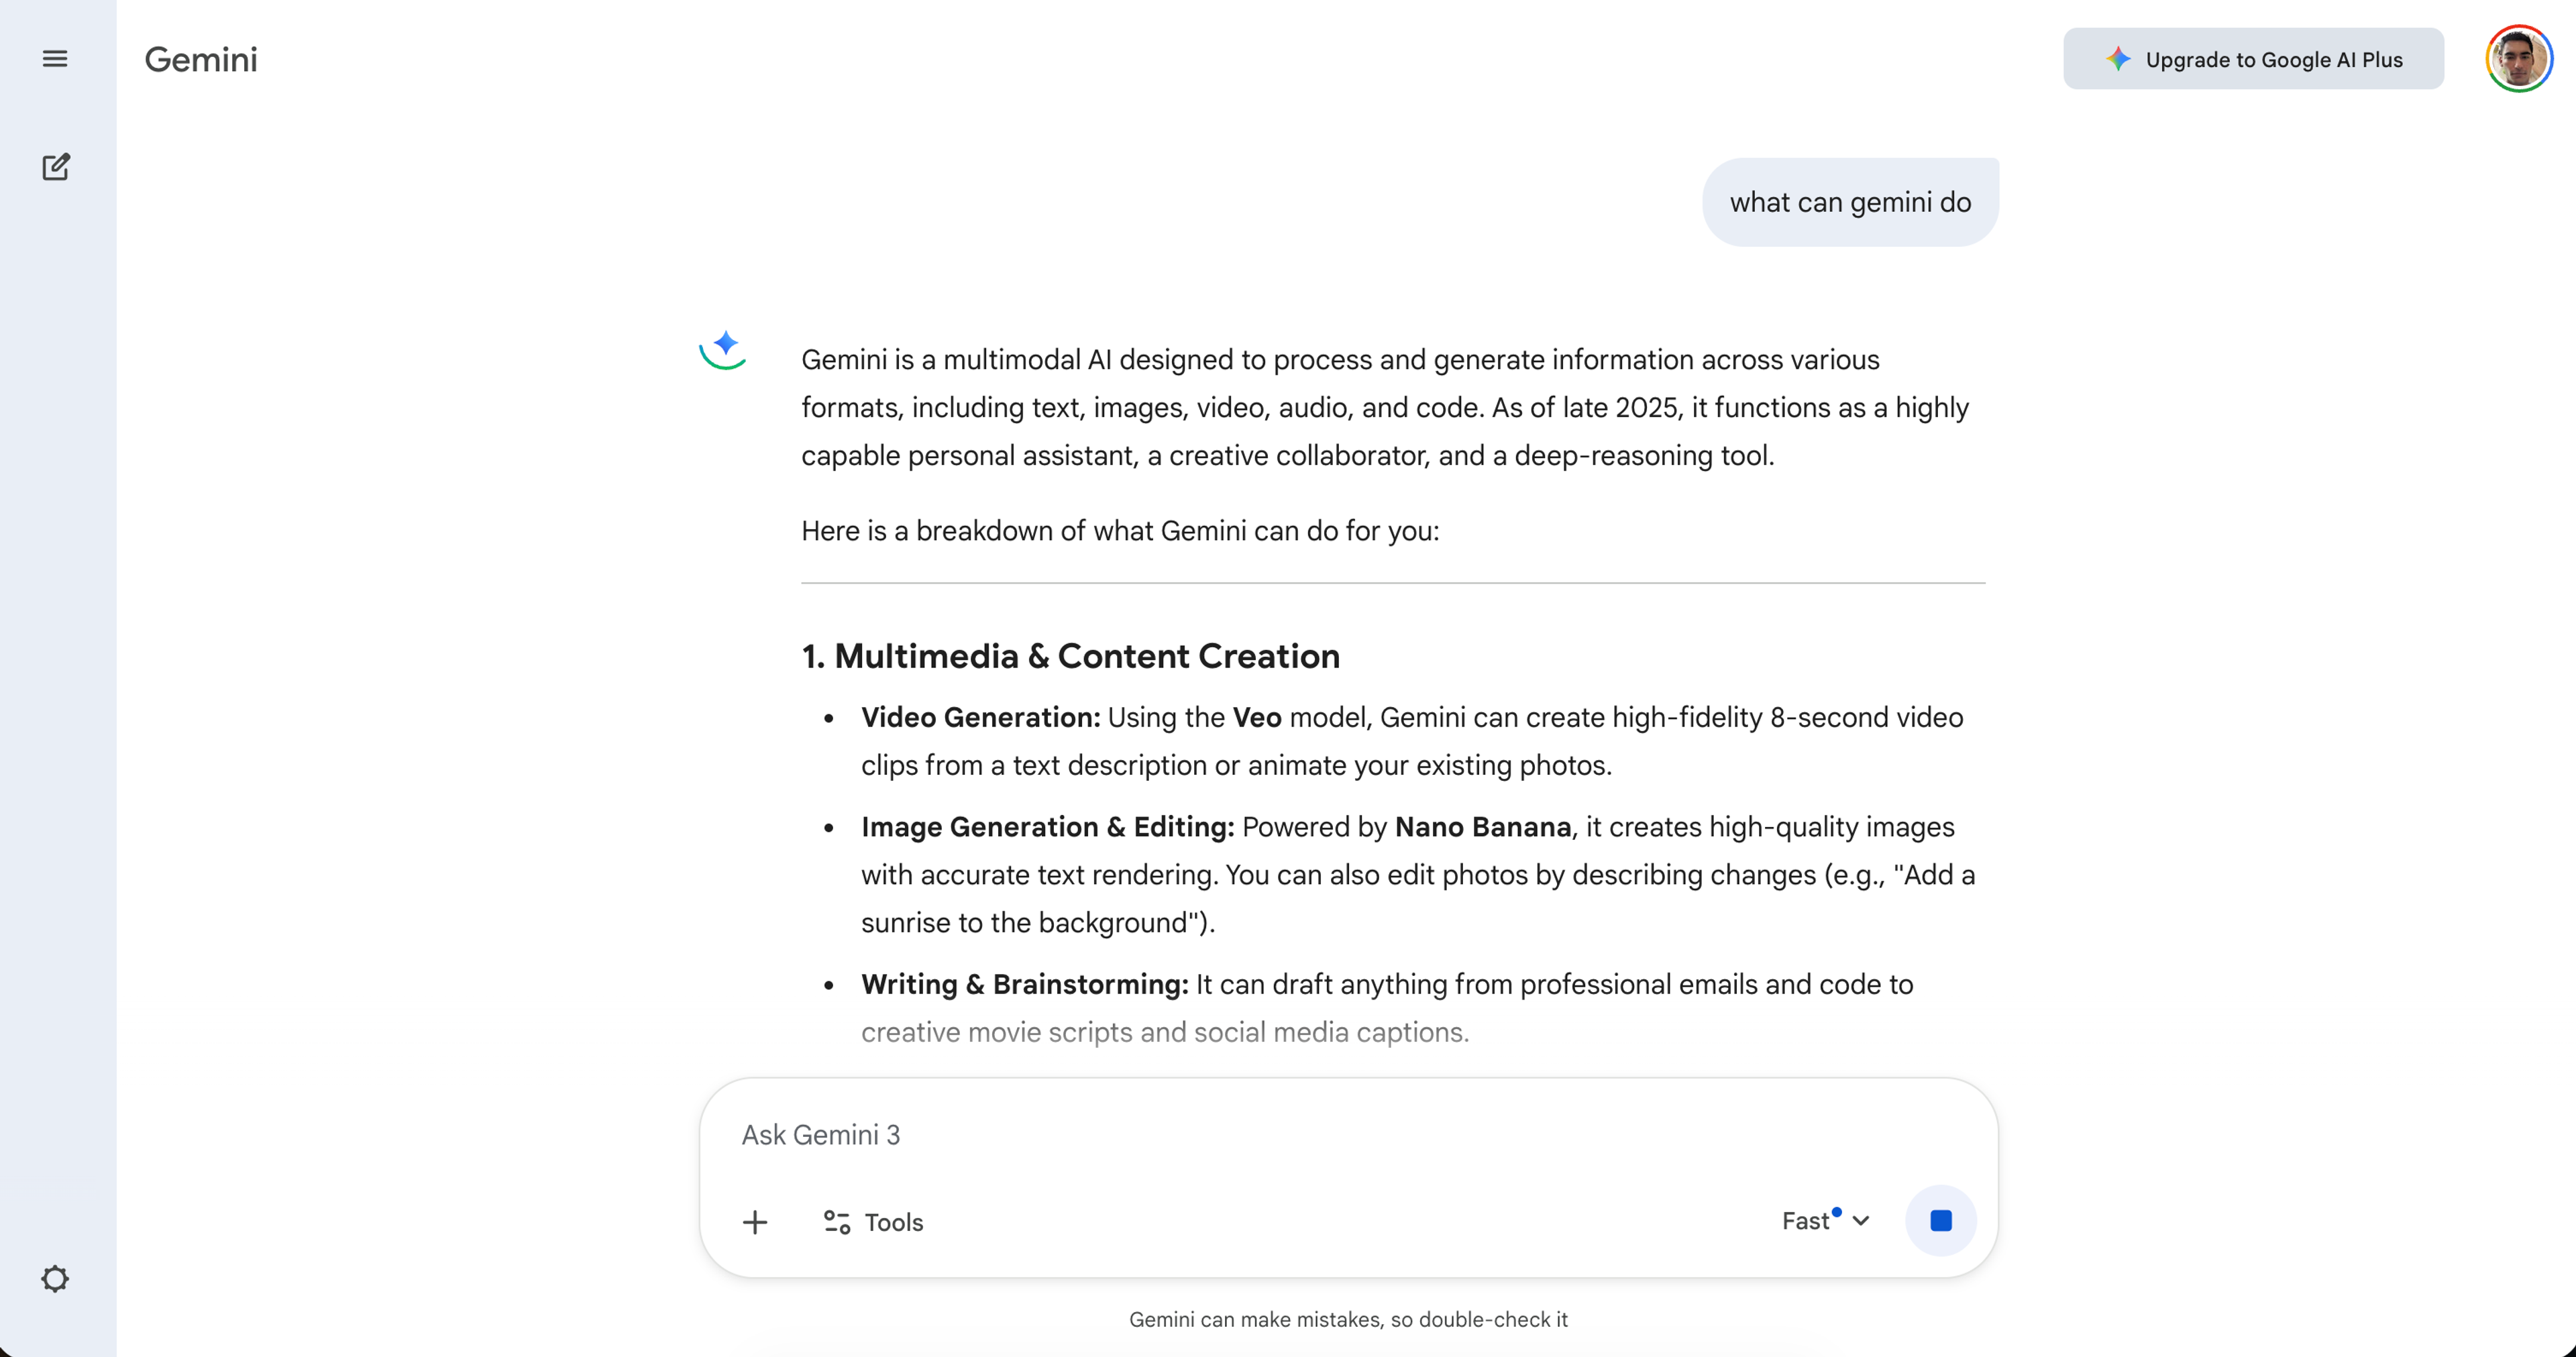Image resolution: width=2576 pixels, height=1357 pixels.
Task: Click the 'Gemini can make mistakes' disclaimer
Action: pyautogui.click(x=1348, y=1319)
